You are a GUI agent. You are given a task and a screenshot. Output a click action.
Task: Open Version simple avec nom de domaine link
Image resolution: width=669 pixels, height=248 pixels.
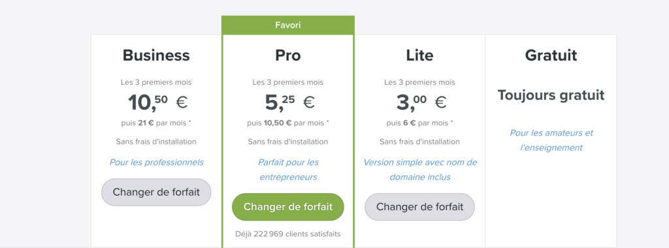tap(420, 170)
